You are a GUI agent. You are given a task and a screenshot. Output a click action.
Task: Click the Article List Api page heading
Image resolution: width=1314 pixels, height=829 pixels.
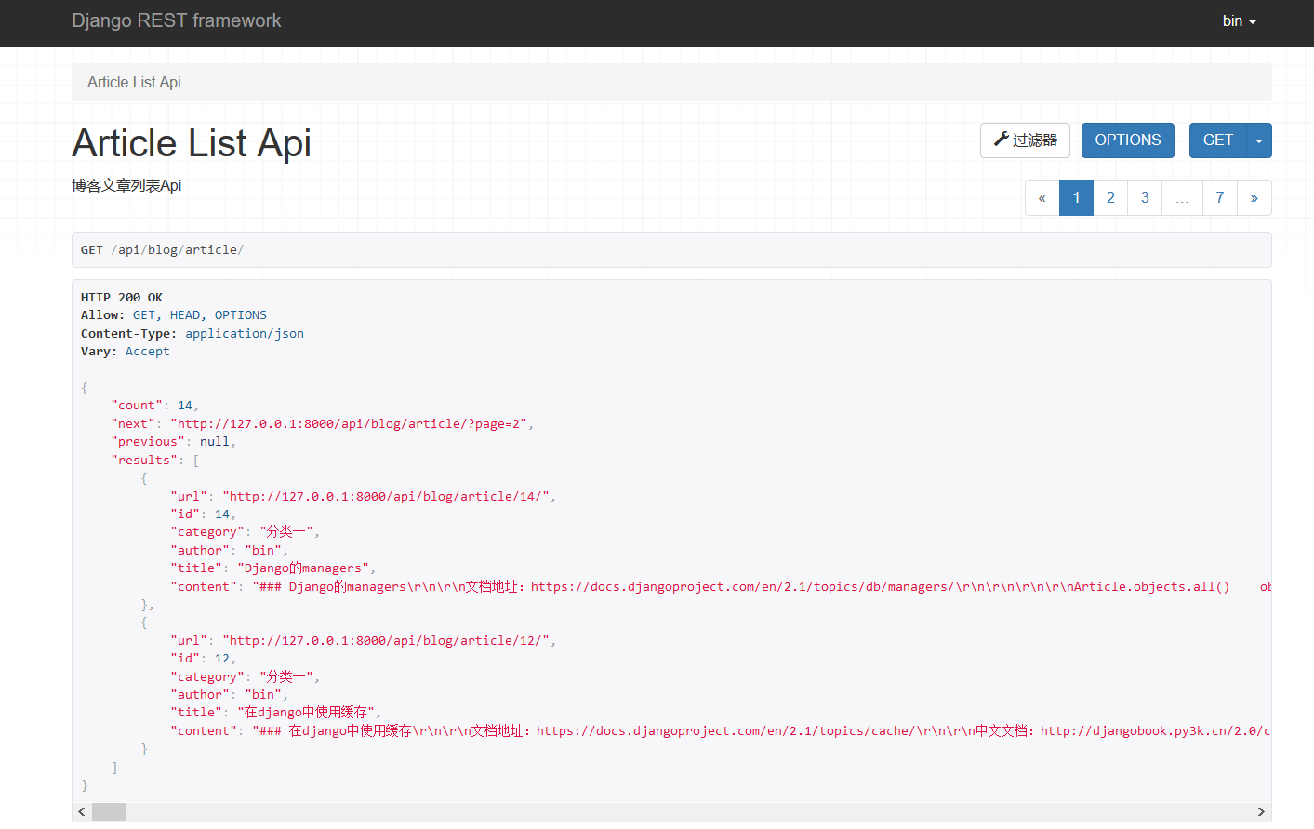192,143
